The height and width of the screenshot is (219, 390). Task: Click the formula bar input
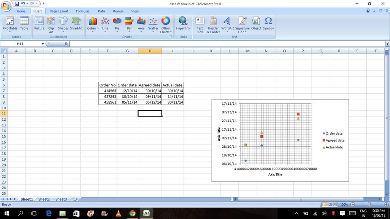click(227, 44)
